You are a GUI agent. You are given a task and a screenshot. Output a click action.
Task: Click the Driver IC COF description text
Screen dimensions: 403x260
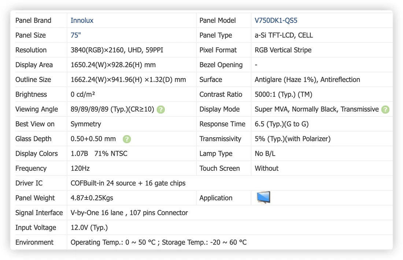point(128,183)
